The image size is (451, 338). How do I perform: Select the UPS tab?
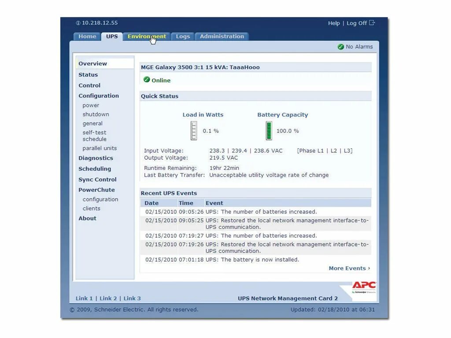(111, 37)
